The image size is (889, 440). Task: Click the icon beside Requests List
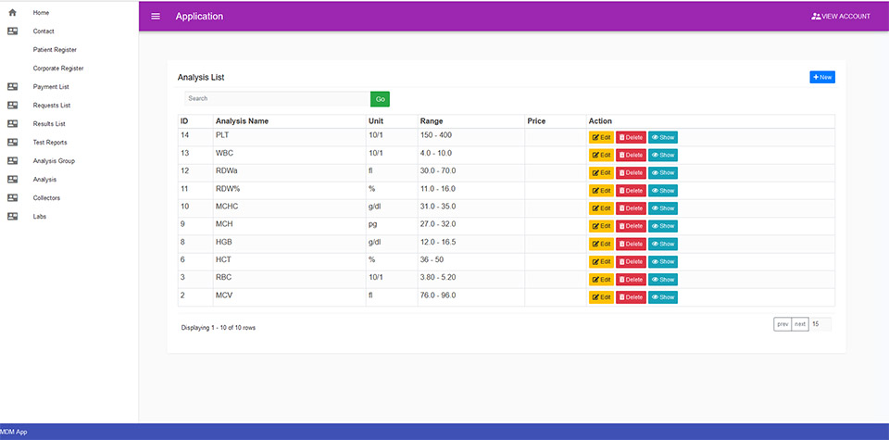point(12,105)
